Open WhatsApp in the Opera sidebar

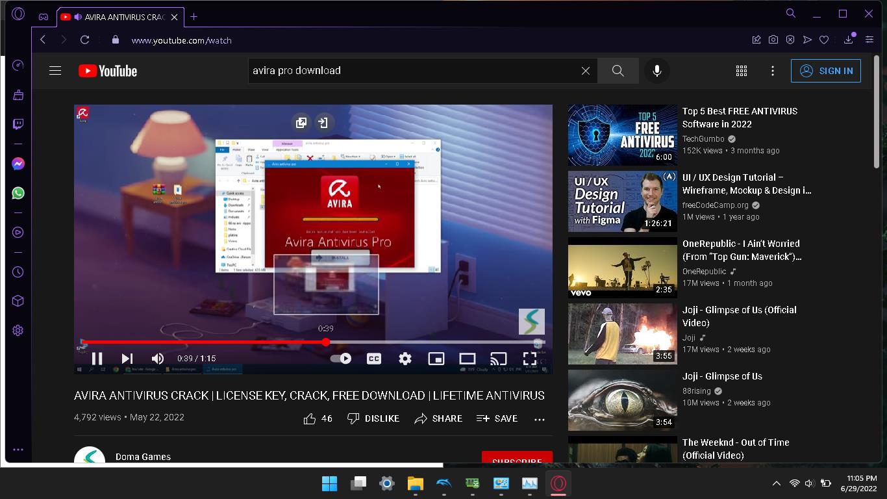coord(18,193)
